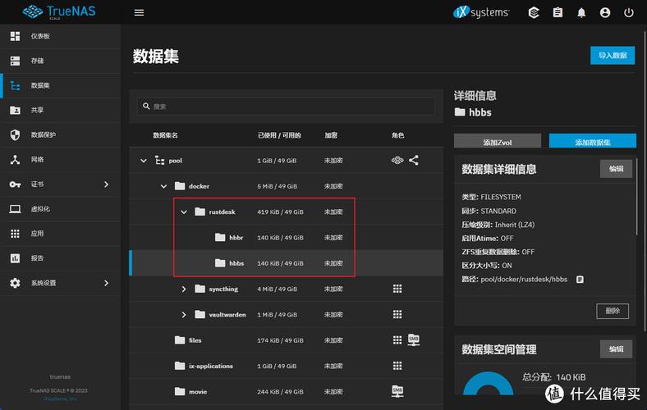Click the 已使用 / 可用的 column header
Screen dimensions: 647x410
coord(279,135)
